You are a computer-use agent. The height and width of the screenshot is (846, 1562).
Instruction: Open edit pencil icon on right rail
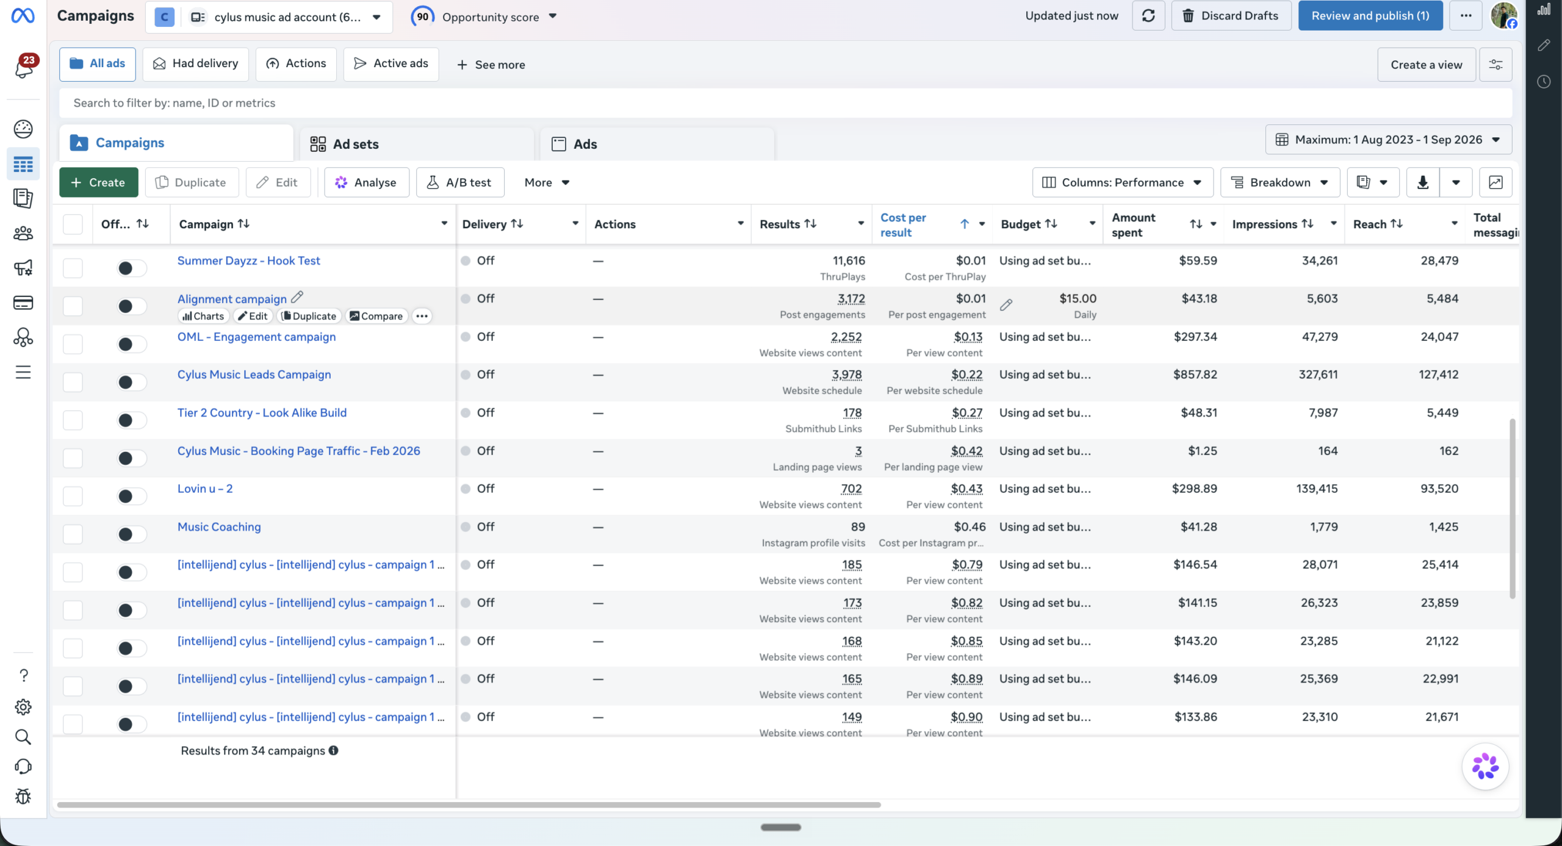[1544, 45]
